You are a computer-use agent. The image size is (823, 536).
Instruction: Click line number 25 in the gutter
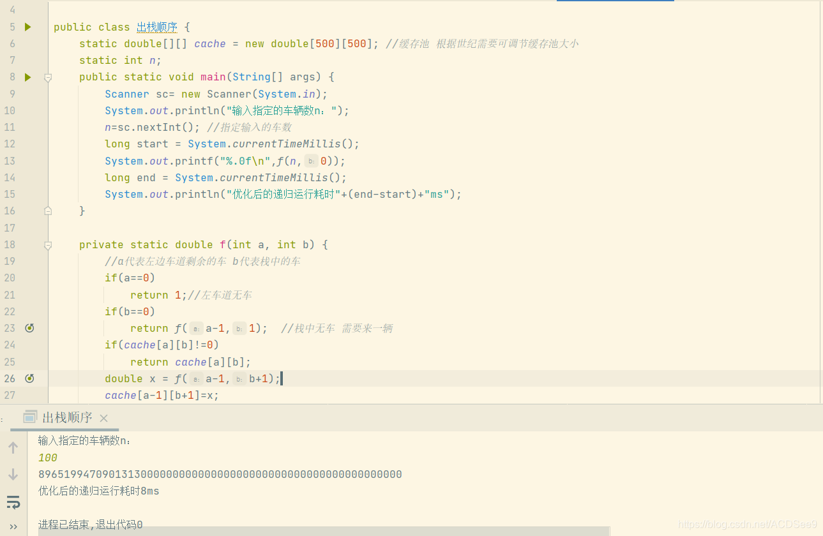9,362
